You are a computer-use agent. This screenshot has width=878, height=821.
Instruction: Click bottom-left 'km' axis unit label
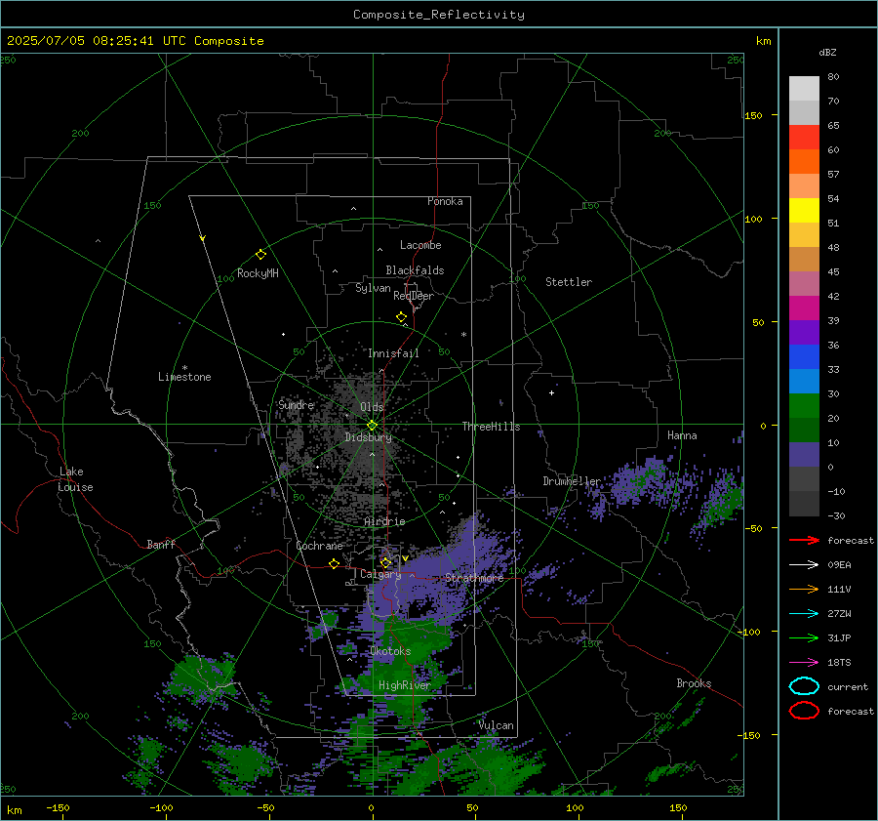pyautogui.click(x=14, y=810)
